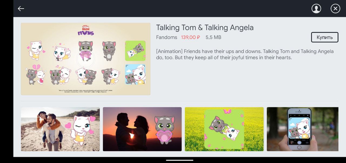This screenshot has height=163, width=346.
Task: Click the Talking Tom minis logo
Action: (x=86, y=30)
